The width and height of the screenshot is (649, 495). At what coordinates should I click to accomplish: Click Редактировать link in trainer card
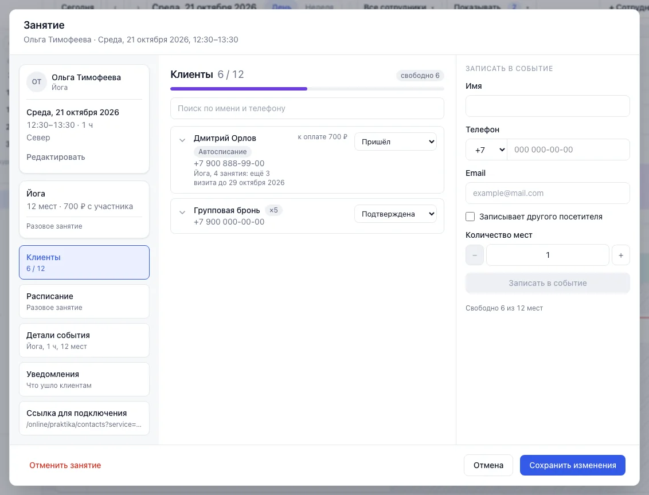(x=56, y=157)
